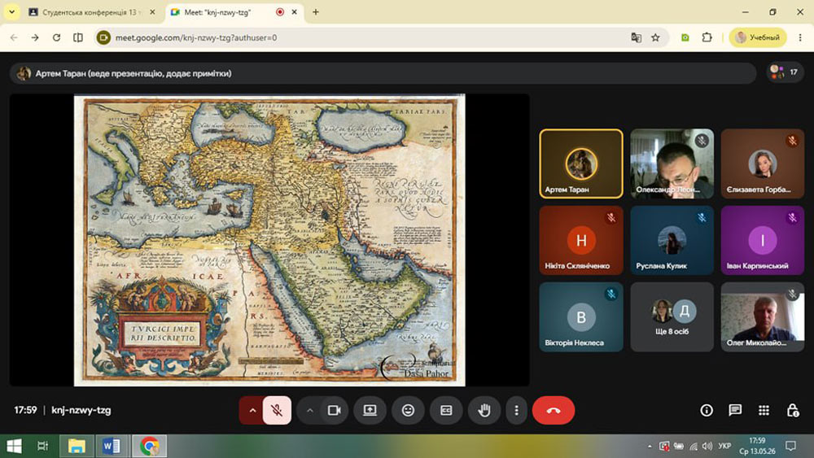814x458 pixels.
Task: Select Олег Миколайо... participant video tile
Action: point(762,317)
